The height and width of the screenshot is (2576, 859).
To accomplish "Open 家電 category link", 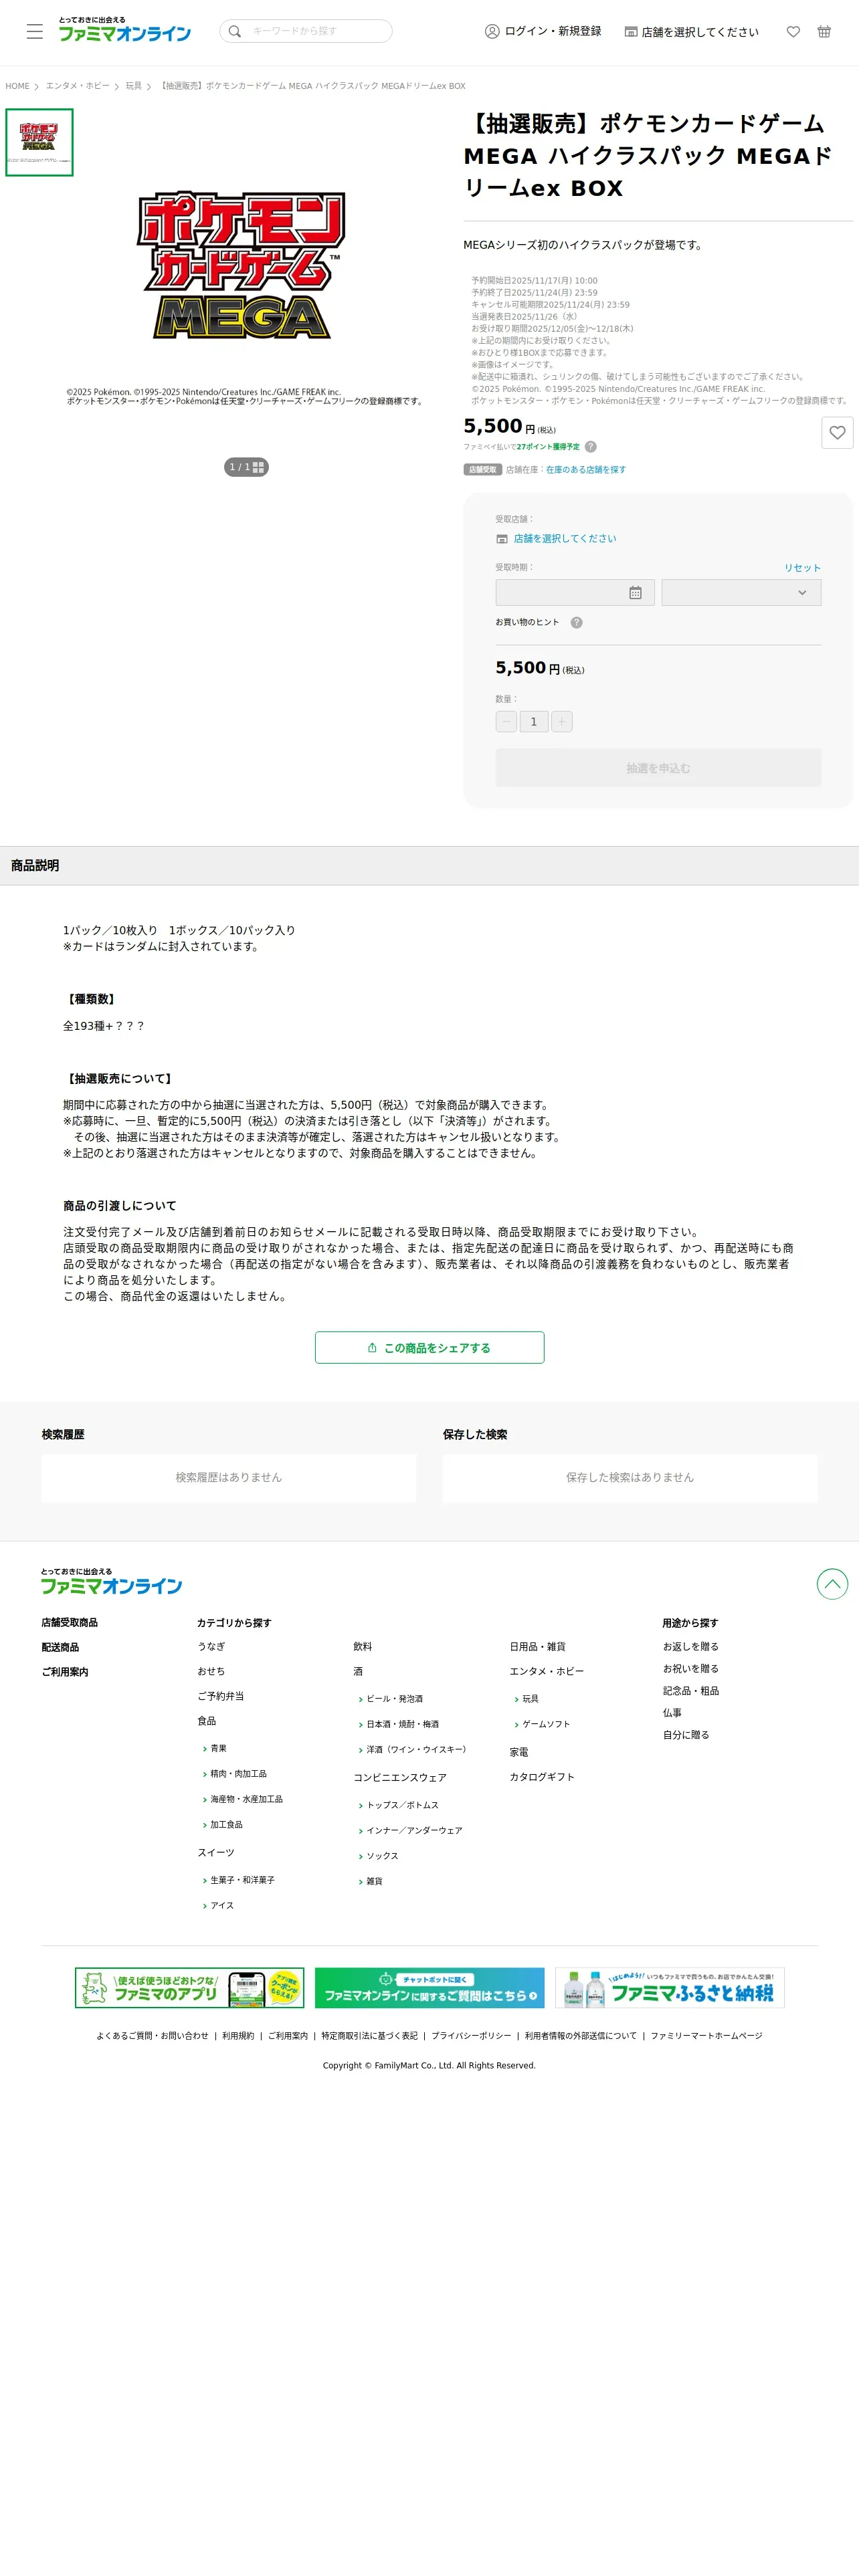I will click(x=519, y=1752).
